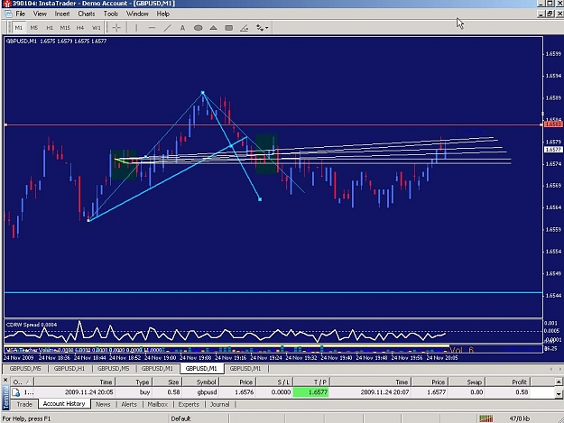Select the trendline by angle tool

pos(245,28)
